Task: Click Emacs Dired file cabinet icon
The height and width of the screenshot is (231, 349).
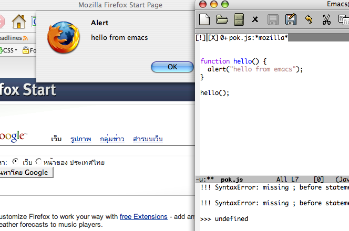Action: coord(239,19)
